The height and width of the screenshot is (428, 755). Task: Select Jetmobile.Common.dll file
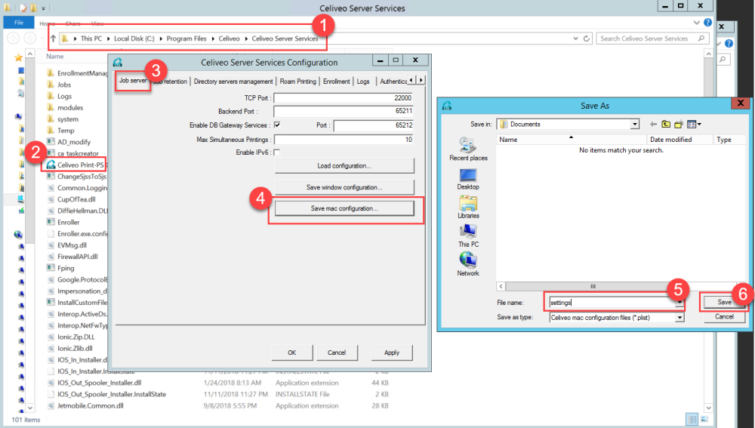point(90,405)
